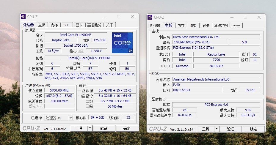Click the Intel Core i9 logo badge
Image resolution: width=276 pixels, height=145 pixels.
122,43
